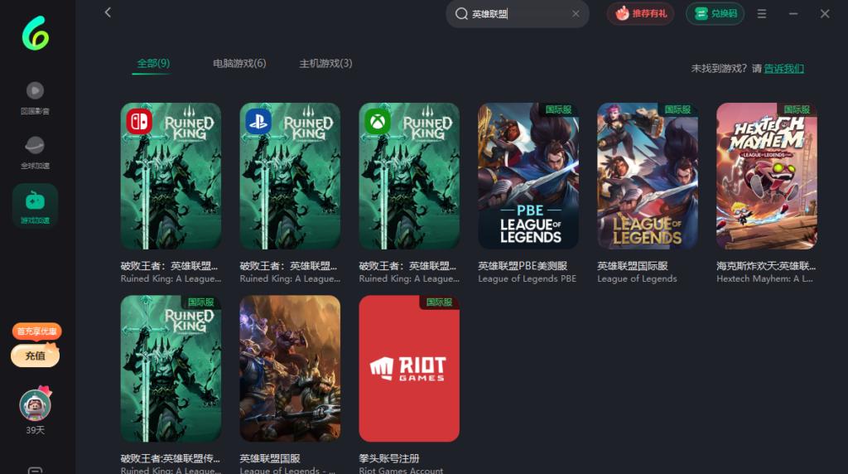Click the 英雄联盟 search input field
The width and height of the screenshot is (848, 474).
(518, 13)
